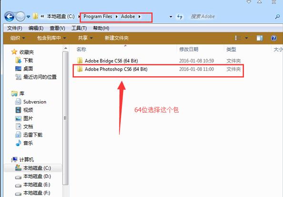Open help with blue question icon
This screenshot has width=283, height=197.
click(x=274, y=38)
